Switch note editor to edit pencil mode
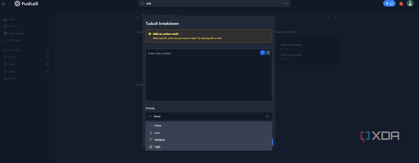Viewport: 419px width, 163px height. click(x=263, y=53)
